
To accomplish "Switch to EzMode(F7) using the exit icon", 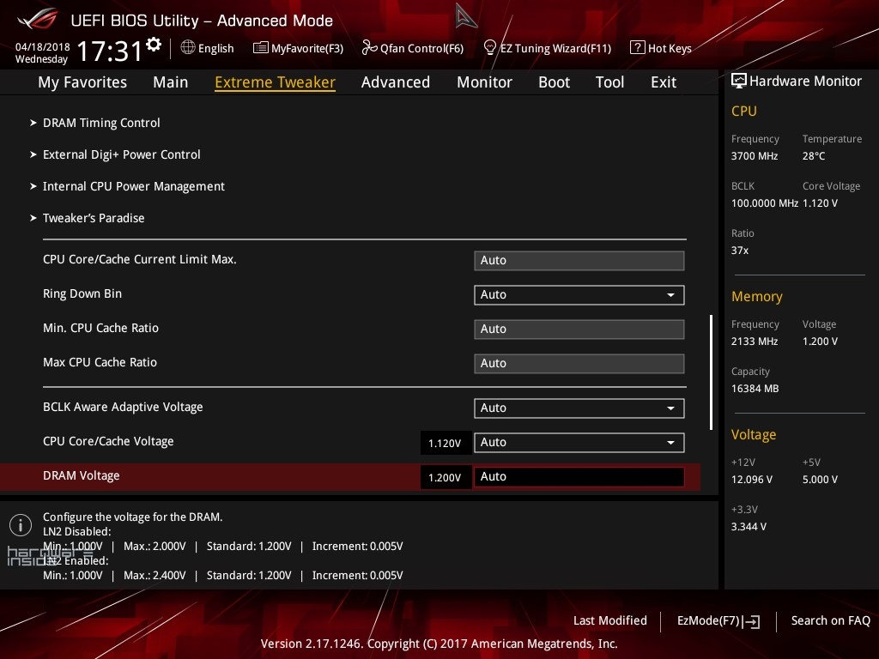I will [x=753, y=621].
